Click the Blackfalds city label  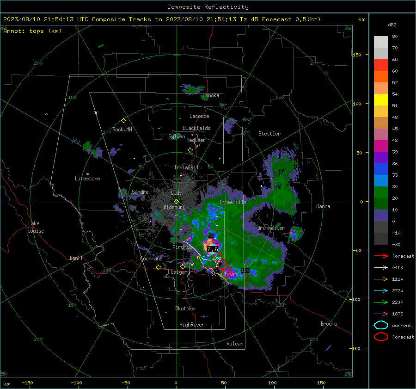click(x=196, y=128)
